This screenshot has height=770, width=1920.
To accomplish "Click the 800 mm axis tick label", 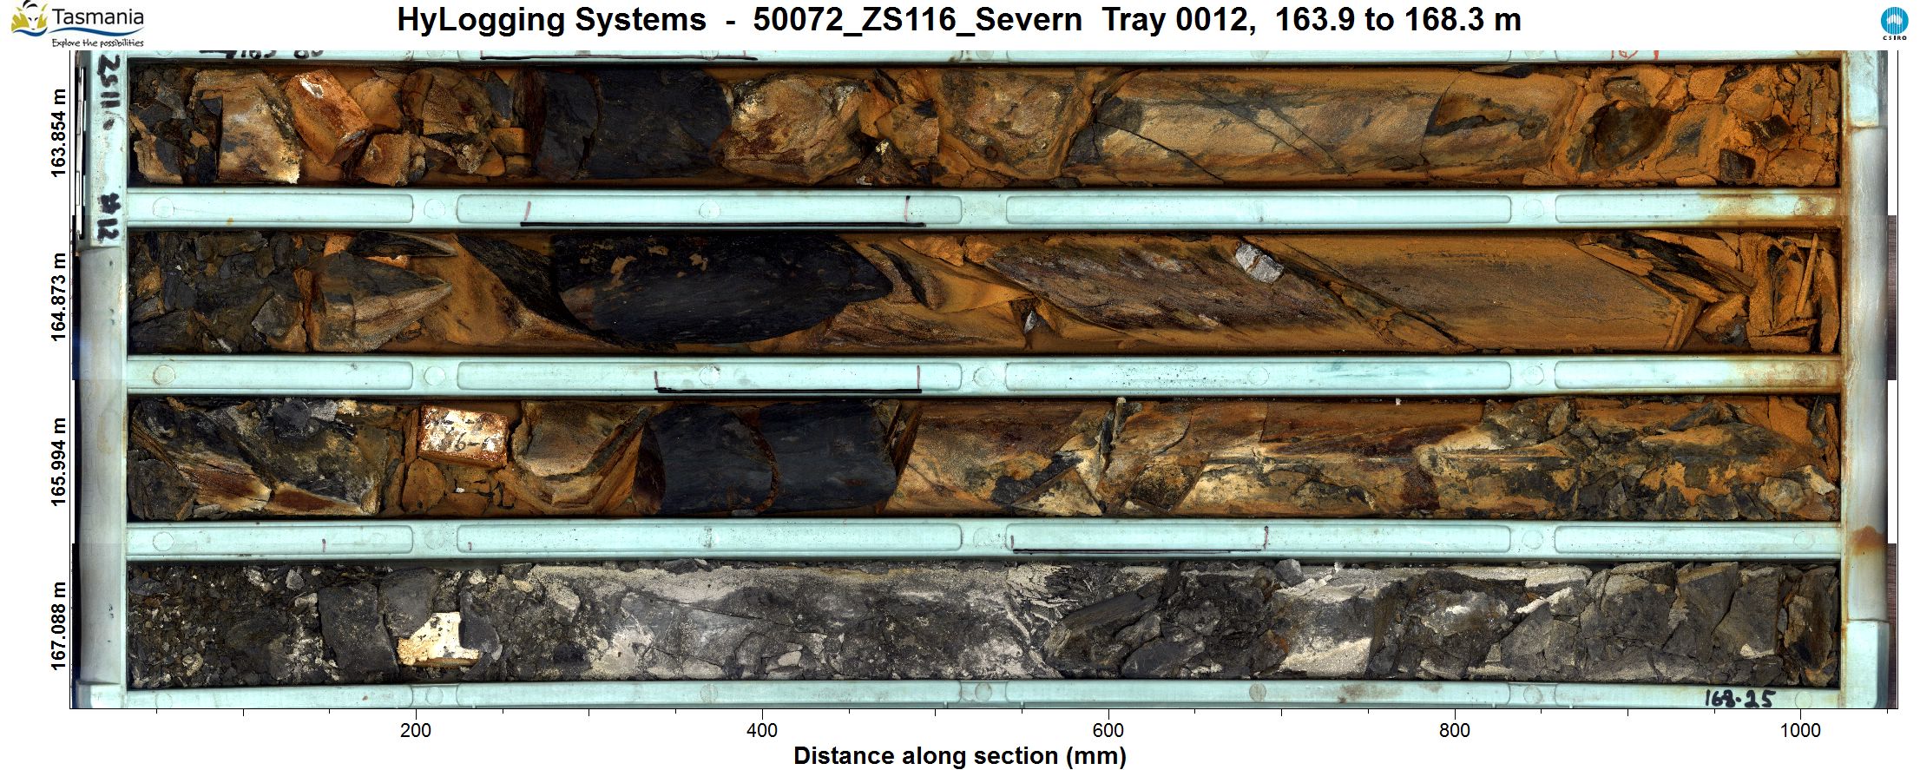I will [x=1454, y=731].
